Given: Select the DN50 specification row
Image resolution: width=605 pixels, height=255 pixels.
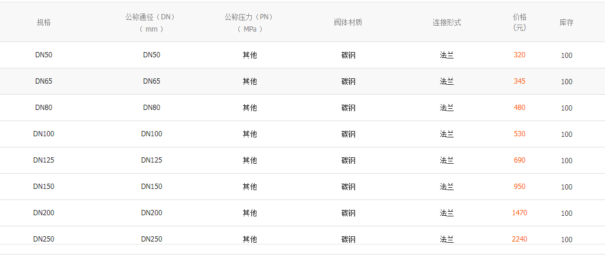Looking at the screenshot, I should click(x=43, y=55).
